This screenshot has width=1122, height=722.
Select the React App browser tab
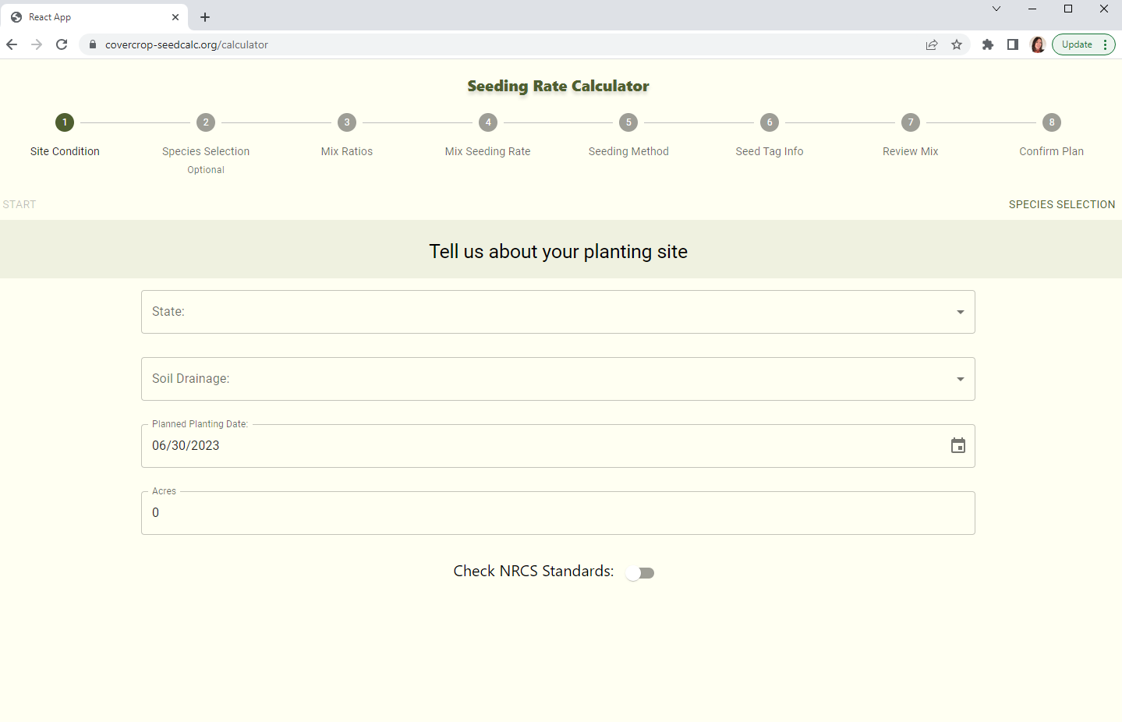point(94,16)
